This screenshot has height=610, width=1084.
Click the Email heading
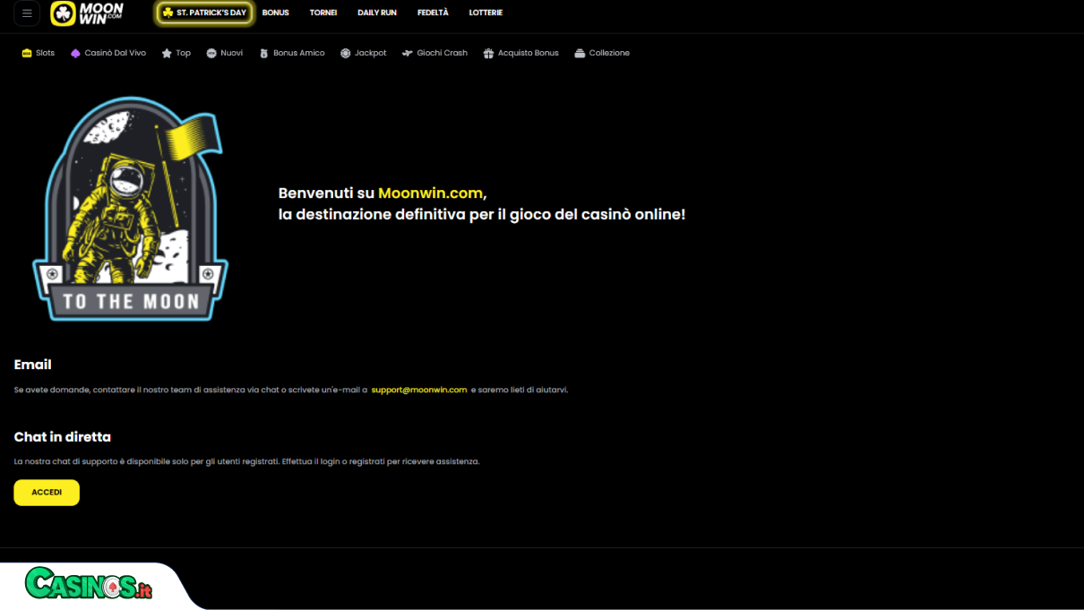(x=33, y=365)
